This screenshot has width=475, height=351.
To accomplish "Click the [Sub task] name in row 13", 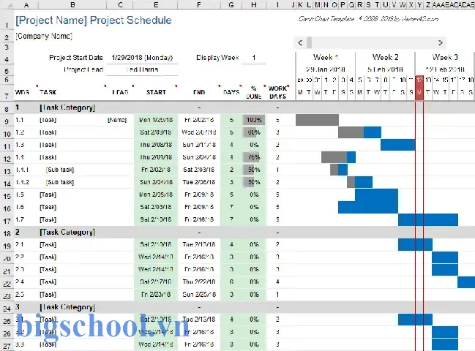I will pos(60,170).
